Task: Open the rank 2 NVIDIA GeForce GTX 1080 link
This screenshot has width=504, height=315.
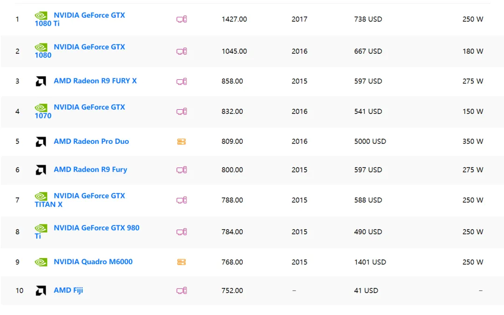Action: pos(80,51)
